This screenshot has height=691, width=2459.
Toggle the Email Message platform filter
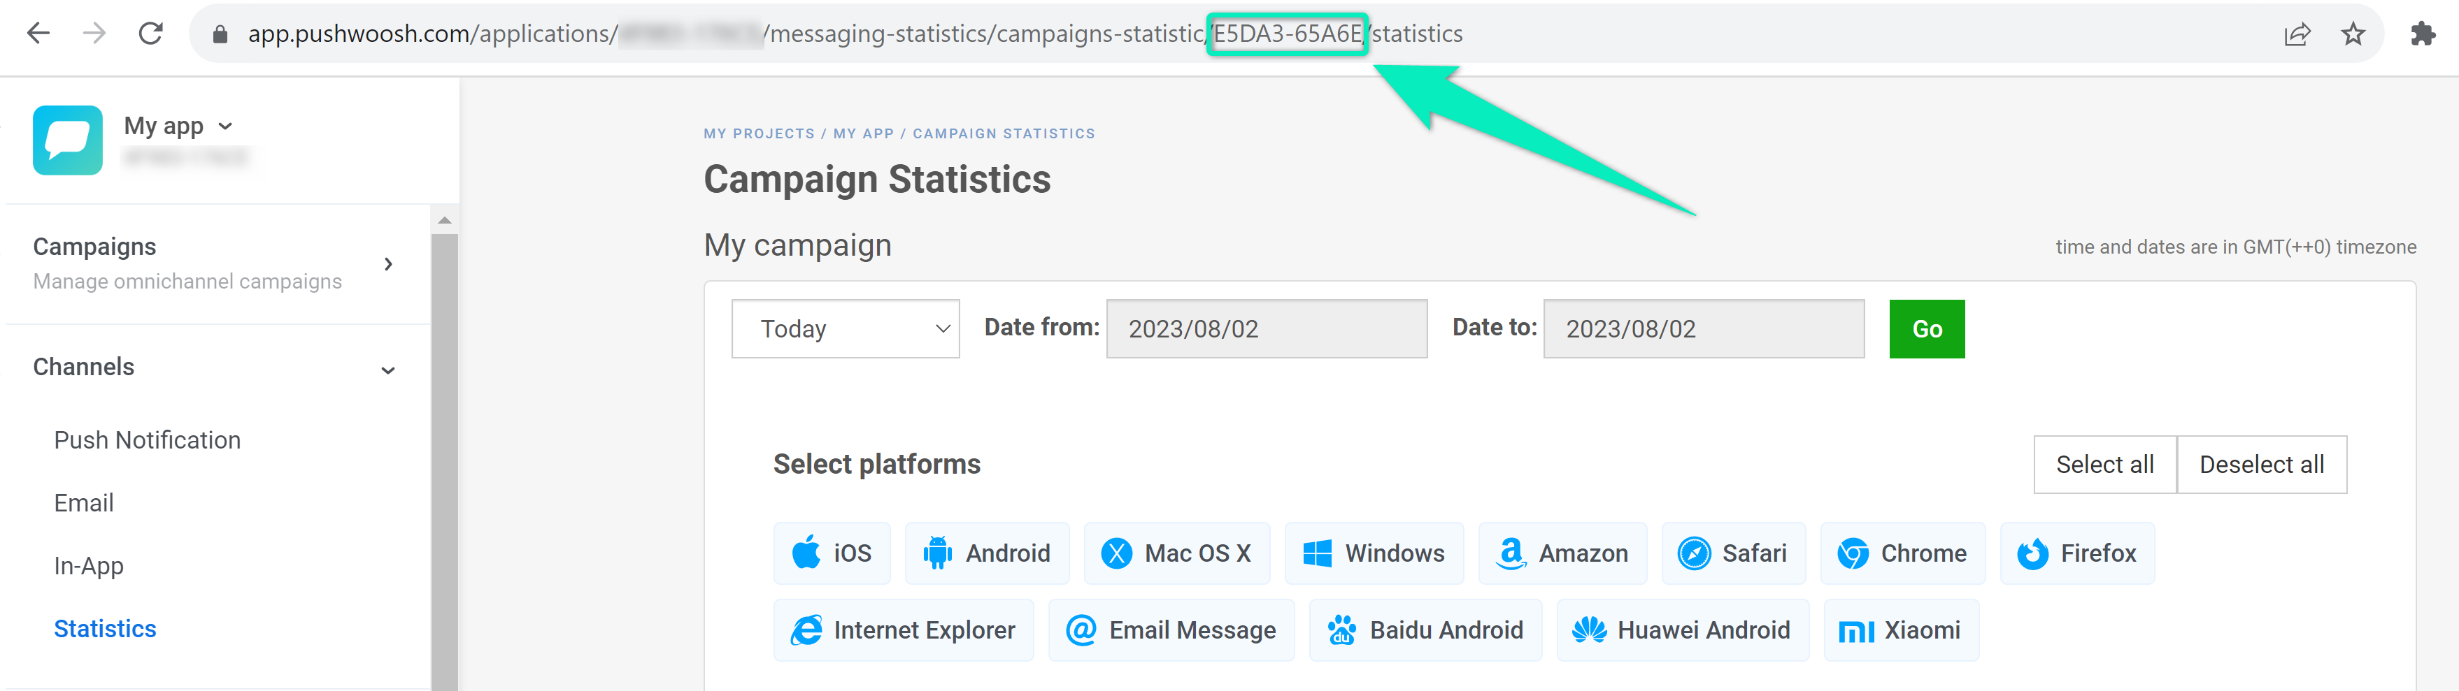coord(1171,630)
